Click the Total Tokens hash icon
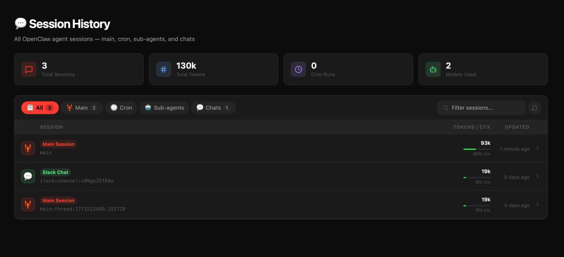Image resolution: width=564 pixels, height=257 pixels. point(163,69)
